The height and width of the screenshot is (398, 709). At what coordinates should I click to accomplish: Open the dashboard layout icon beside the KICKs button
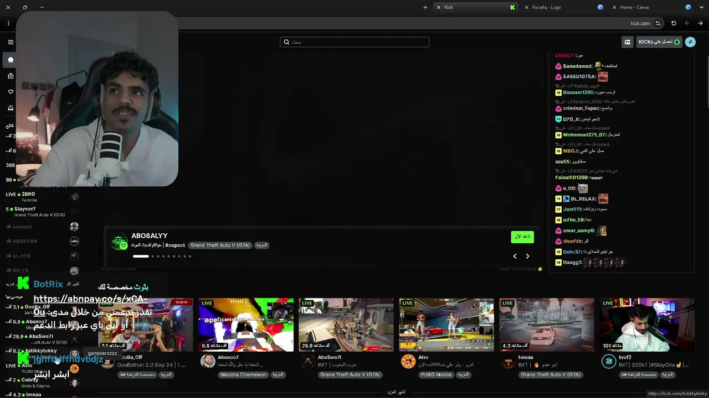tap(627, 42)
